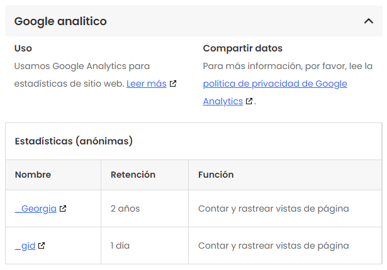Image resolution: width=387 pixels, height=270 pixels.
Task: Click the "Compartir datos" heading
Action: click(242, 48)
